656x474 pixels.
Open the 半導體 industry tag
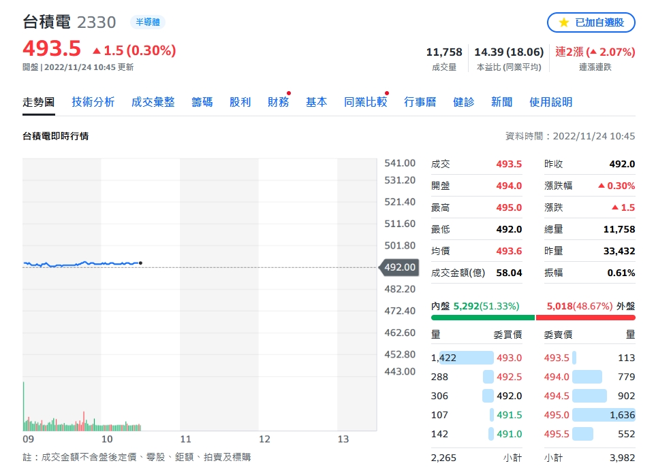148,22
